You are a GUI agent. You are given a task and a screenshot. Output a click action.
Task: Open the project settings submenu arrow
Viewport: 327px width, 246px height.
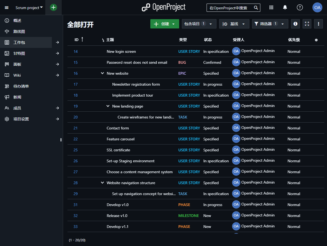tap(57, 119)
